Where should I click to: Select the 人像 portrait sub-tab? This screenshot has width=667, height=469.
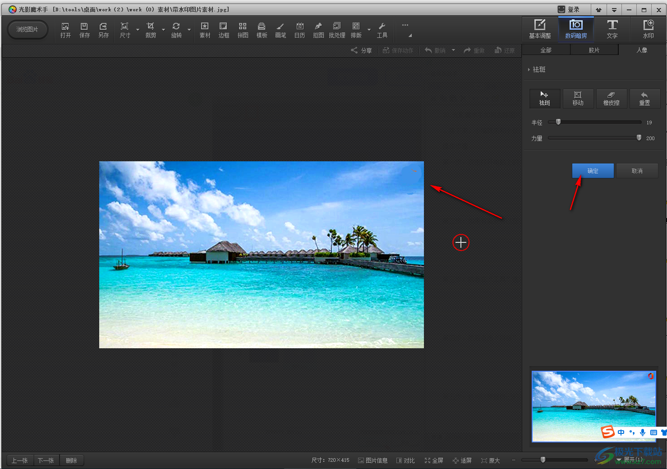click(642, 50)
